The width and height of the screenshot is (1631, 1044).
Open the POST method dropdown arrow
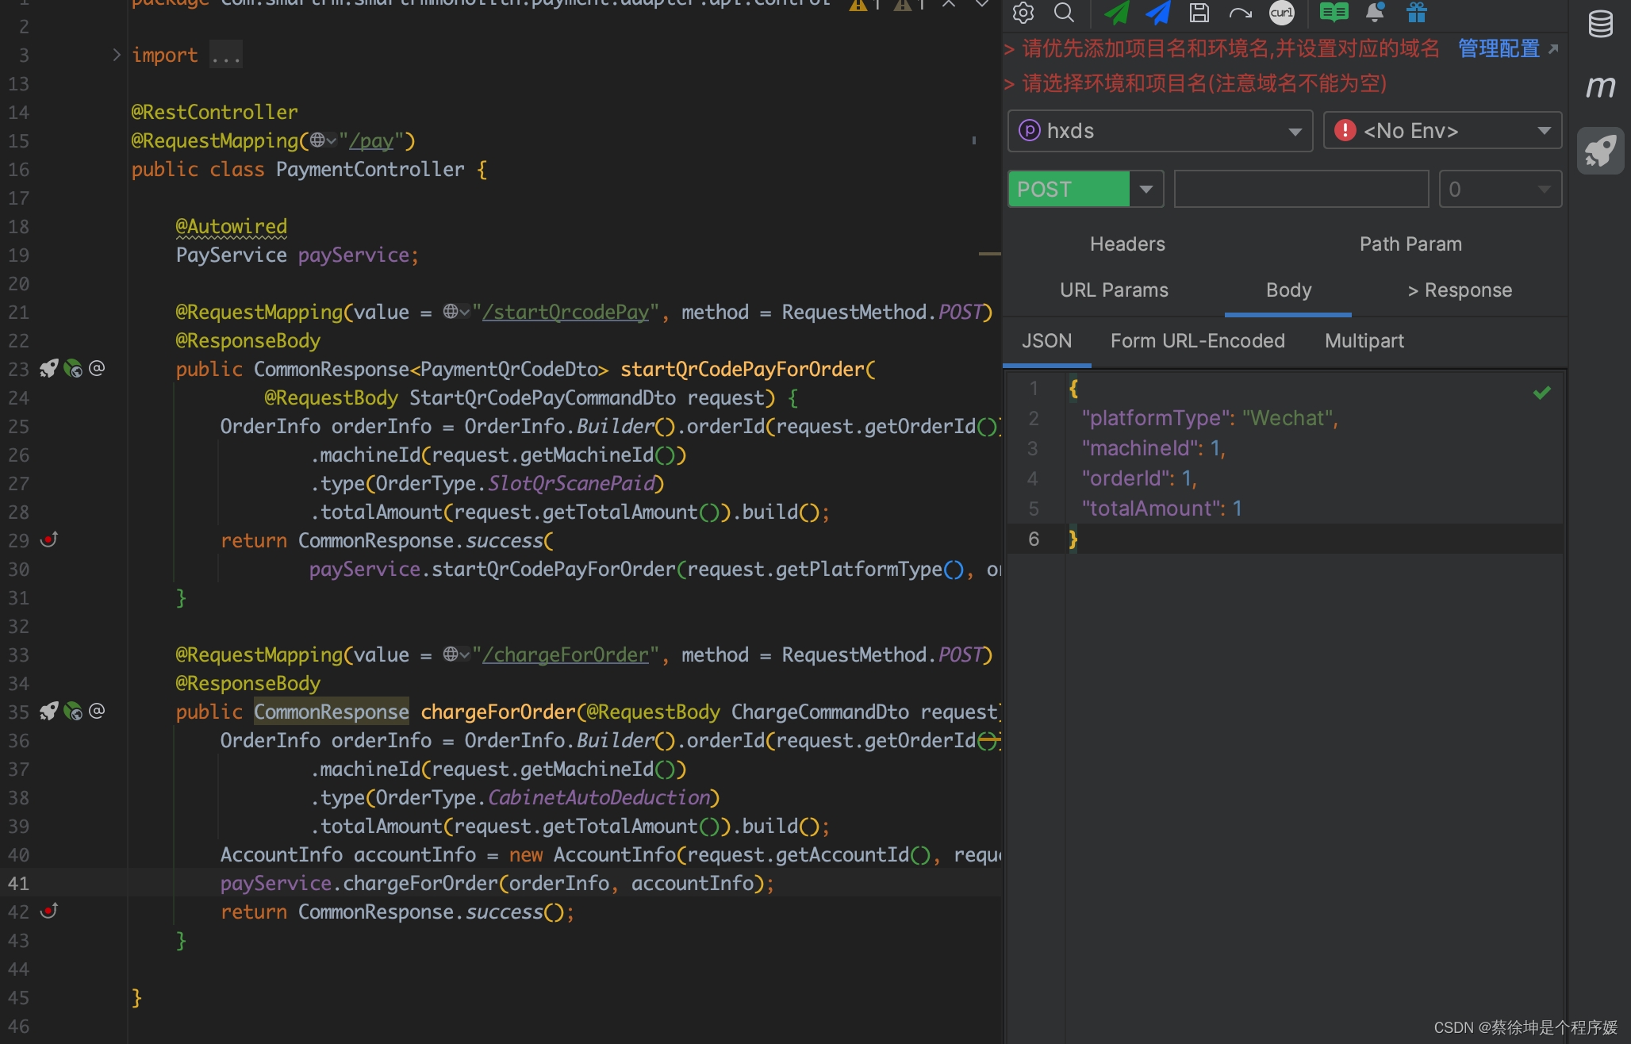pyautogui.click(x=1146, y=189)
